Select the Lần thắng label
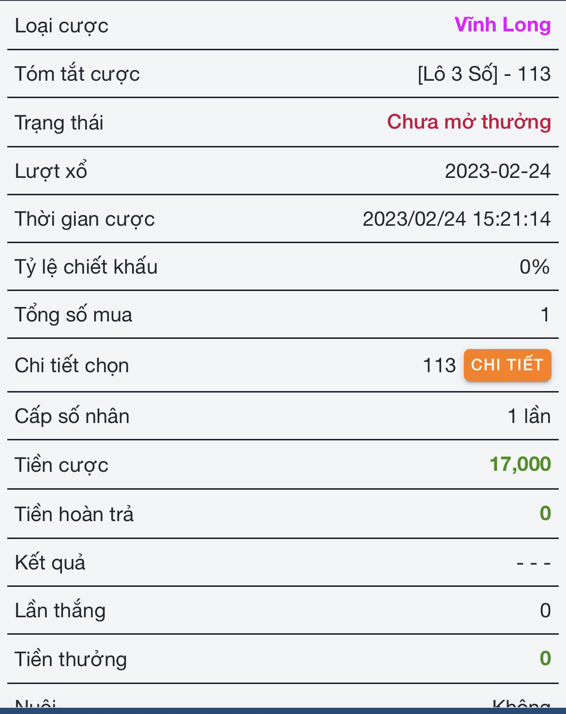The width and height of the screenshot is (566, 714). [60, 611]
